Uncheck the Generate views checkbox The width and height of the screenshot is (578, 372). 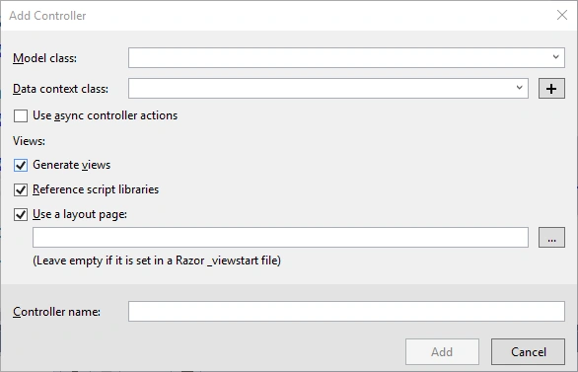tap(21, 165)
